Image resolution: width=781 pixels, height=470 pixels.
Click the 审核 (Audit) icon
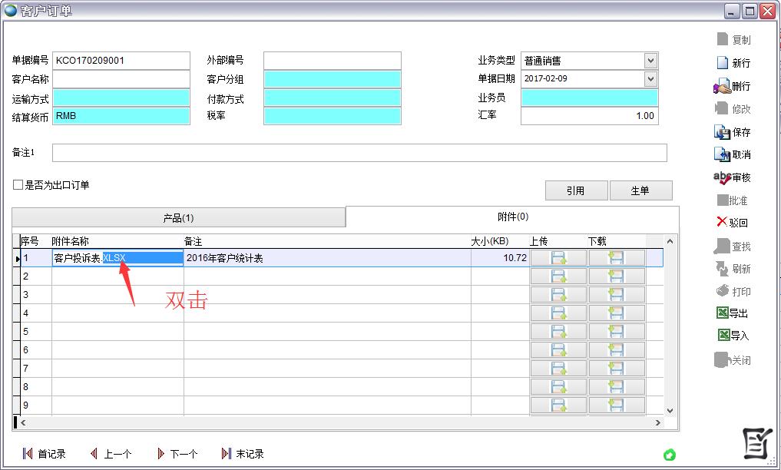pyautogui.click(x=722, y=177)
